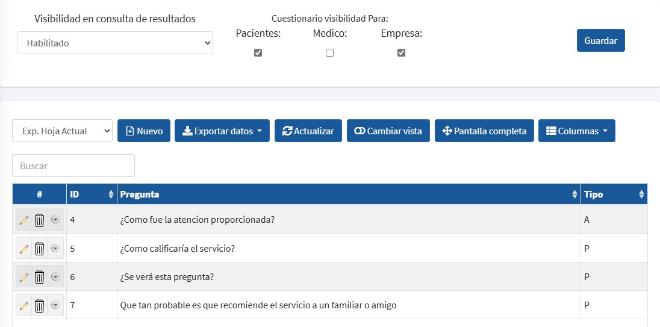Open the Exp. Hoja Actual dropdown

pos(62,131)
